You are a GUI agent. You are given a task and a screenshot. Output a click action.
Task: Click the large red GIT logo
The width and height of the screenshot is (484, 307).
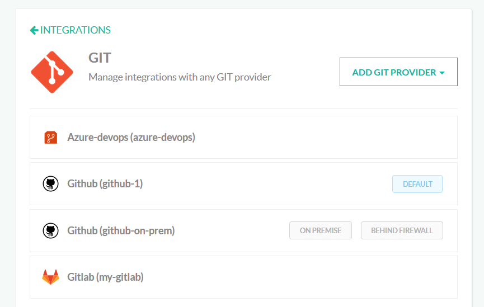(x=52, y=72)
